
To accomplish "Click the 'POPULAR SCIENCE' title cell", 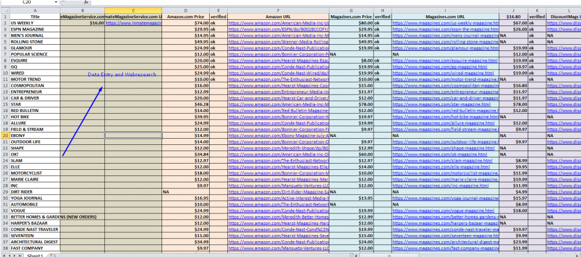I will tap(35, 54).
